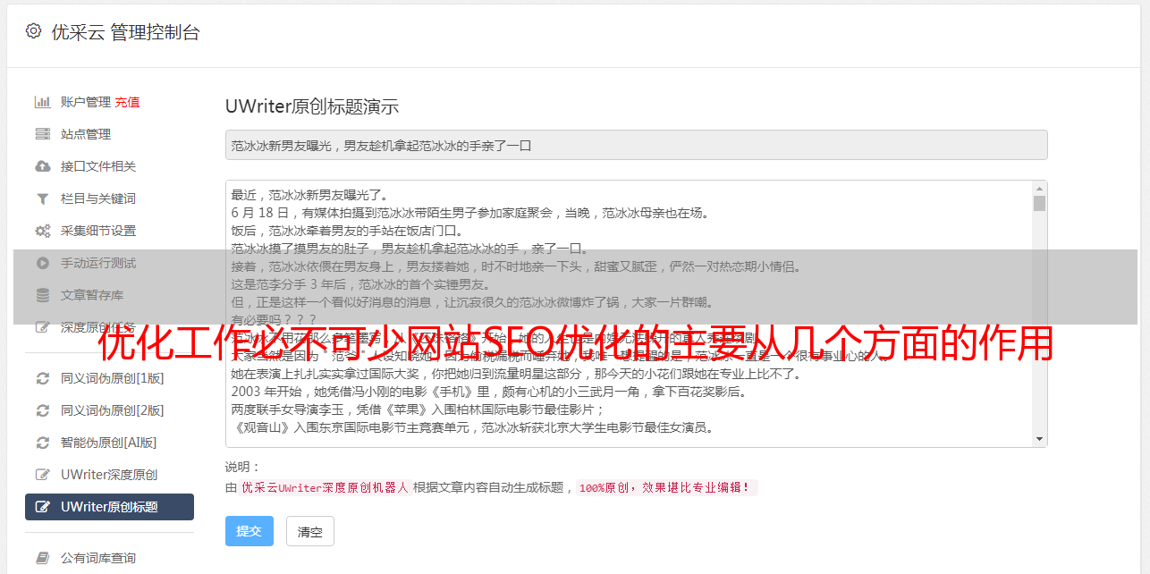Click the edit icon for UWriter原创标题
This screenshot has height=574, width=1150.
42,507
